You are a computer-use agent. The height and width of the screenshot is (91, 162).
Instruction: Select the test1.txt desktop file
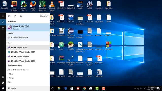99,5
